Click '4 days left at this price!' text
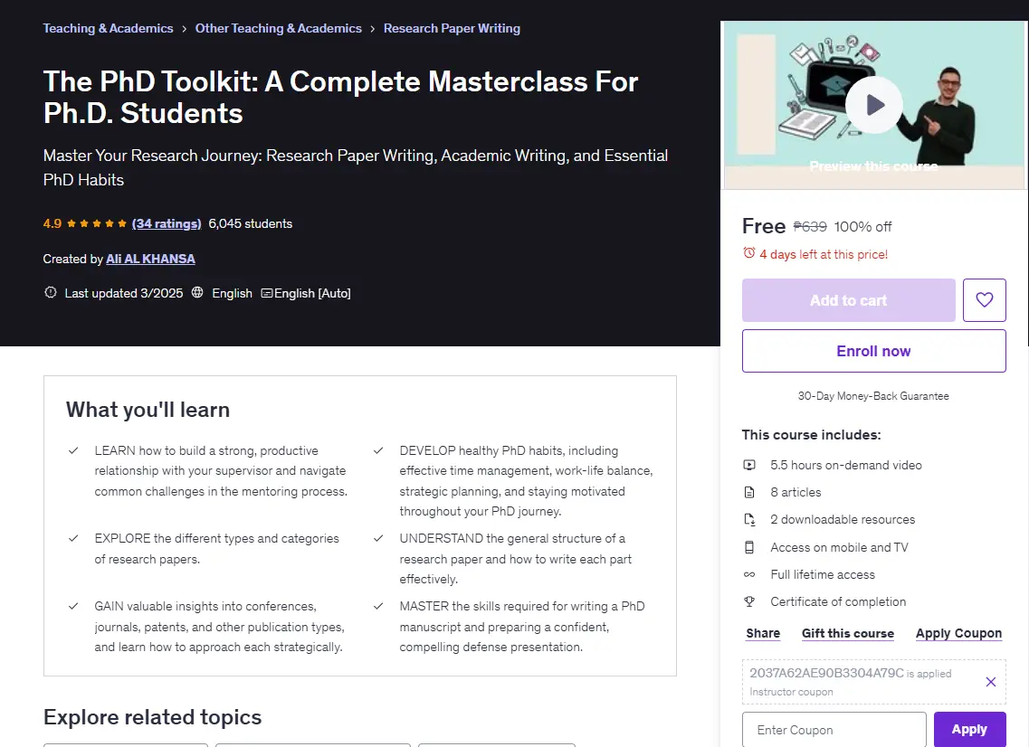This screenshot has height=747, width=1029. [824, 254]
